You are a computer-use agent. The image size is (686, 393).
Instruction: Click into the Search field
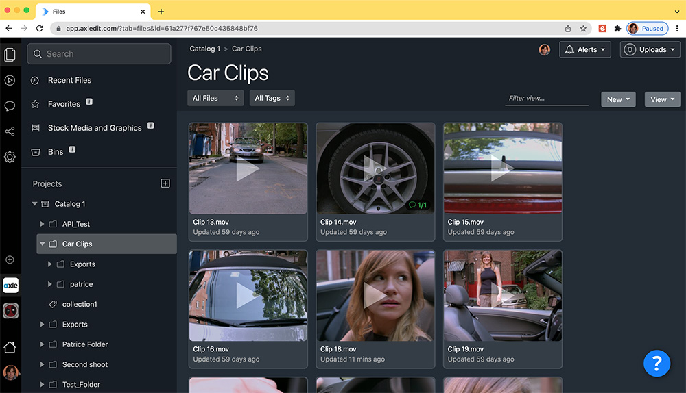(x=99, y=53)
